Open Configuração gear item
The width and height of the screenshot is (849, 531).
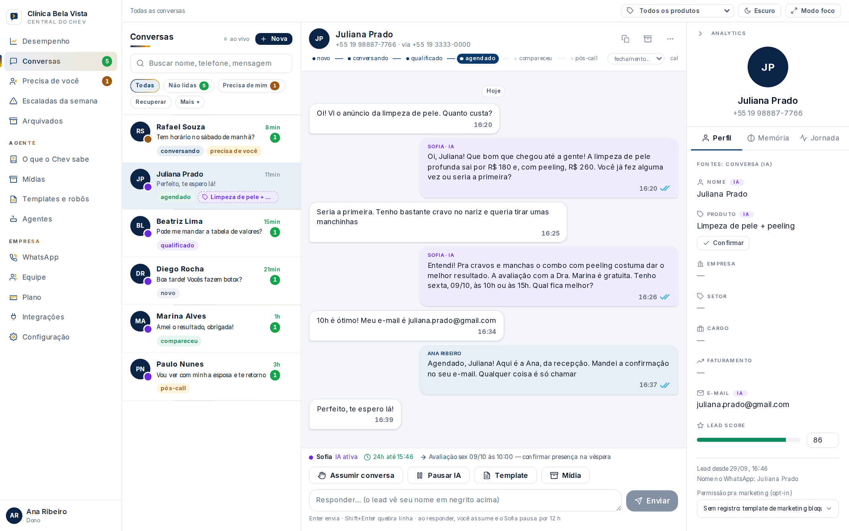(x=61, y=337)
